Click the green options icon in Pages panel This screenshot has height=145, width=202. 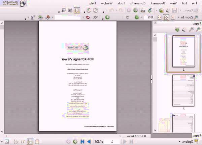[x=177, y=30]
